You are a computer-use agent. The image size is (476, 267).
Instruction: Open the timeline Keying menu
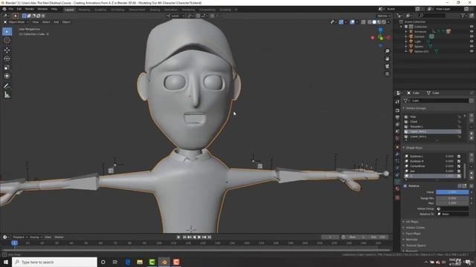pos(36,237)
